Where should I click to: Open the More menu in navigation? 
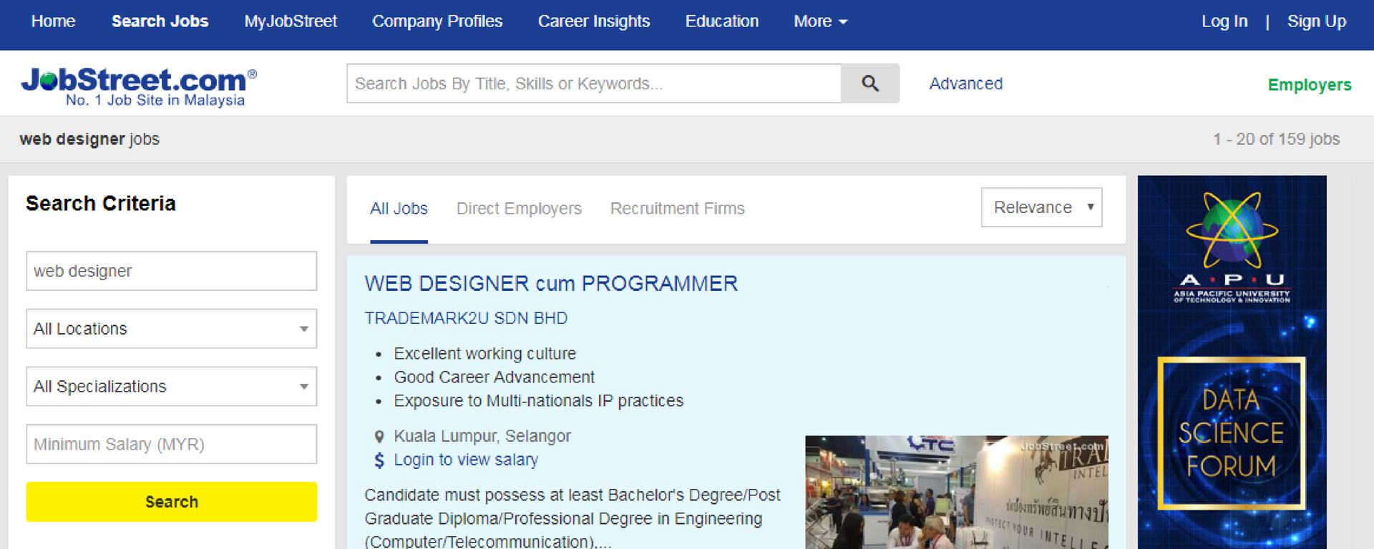point(820,21)
